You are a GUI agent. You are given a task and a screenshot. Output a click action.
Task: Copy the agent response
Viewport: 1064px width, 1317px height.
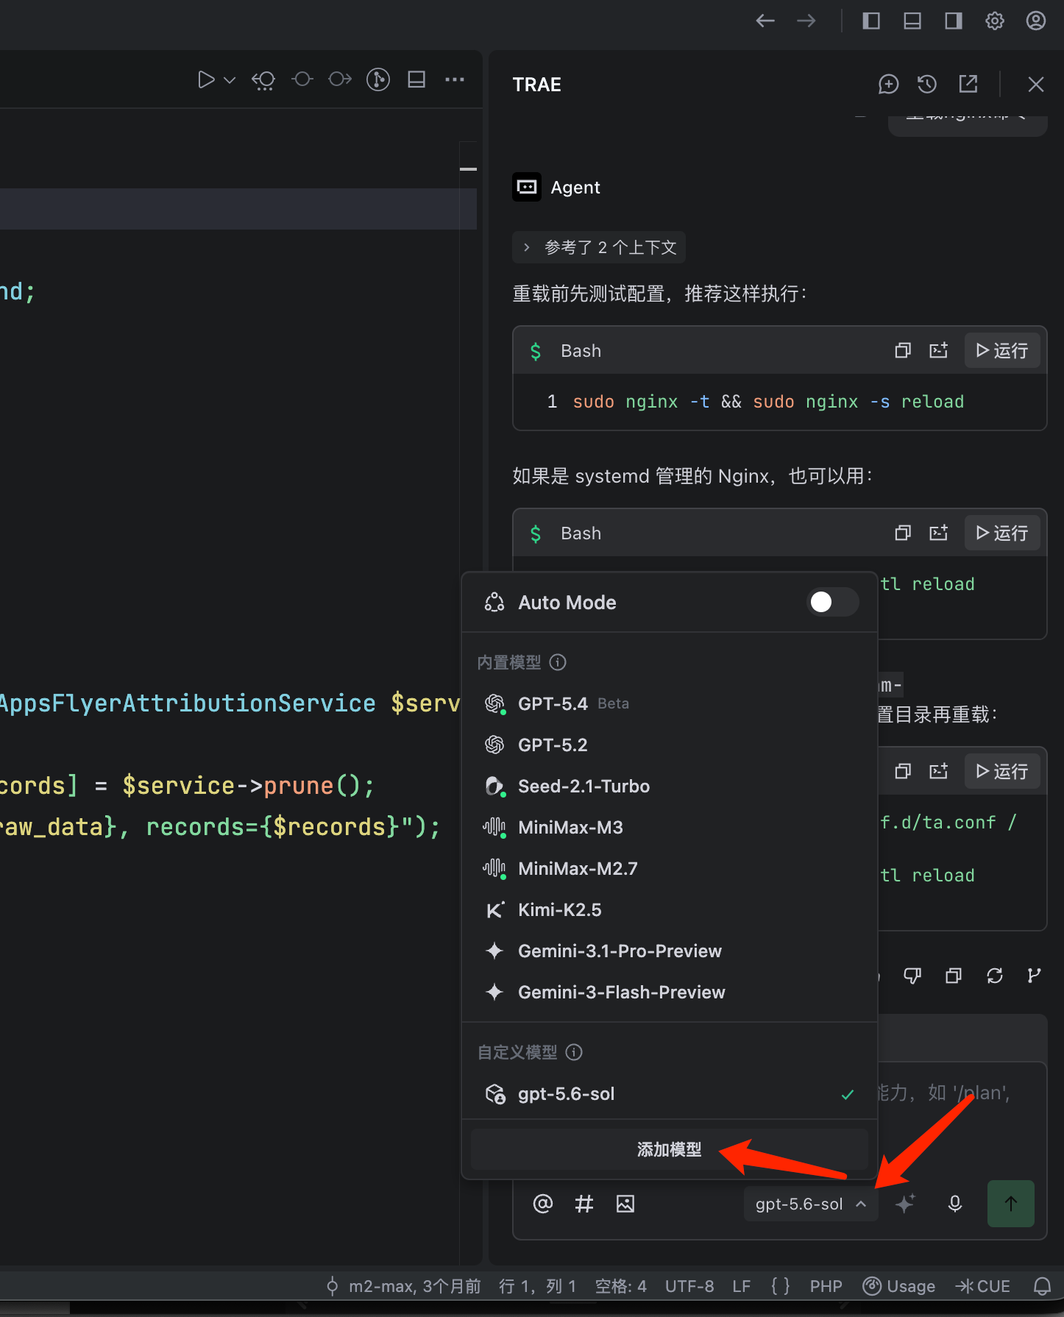(x=954, y=976)
